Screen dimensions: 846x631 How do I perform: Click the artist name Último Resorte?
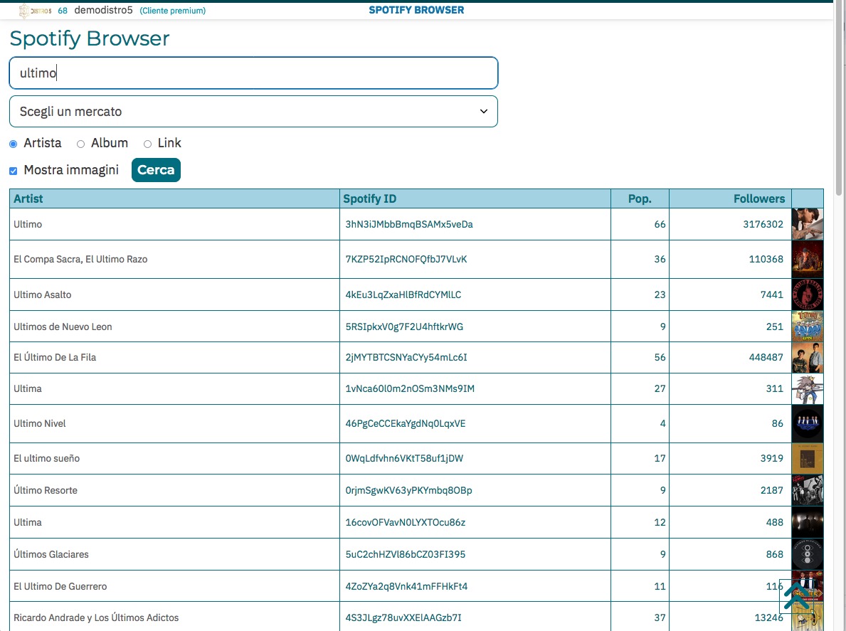click(46, 490)
